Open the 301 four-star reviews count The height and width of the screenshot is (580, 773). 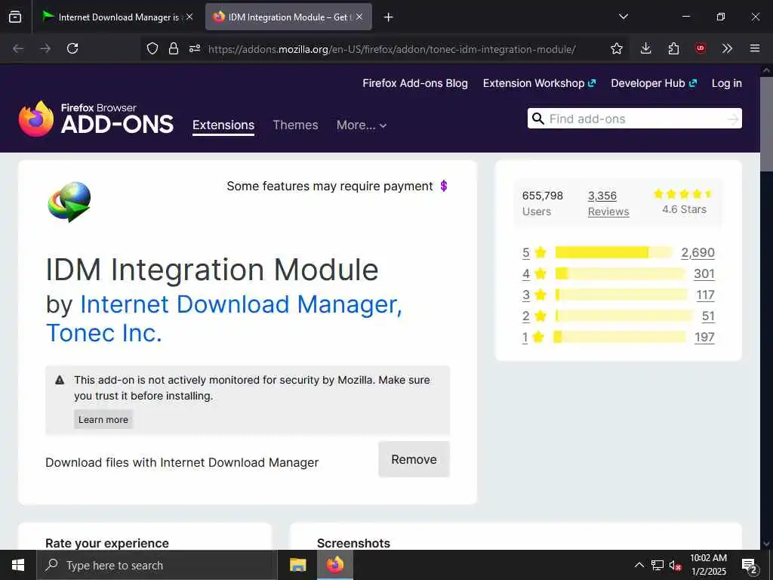pos(704,273)
